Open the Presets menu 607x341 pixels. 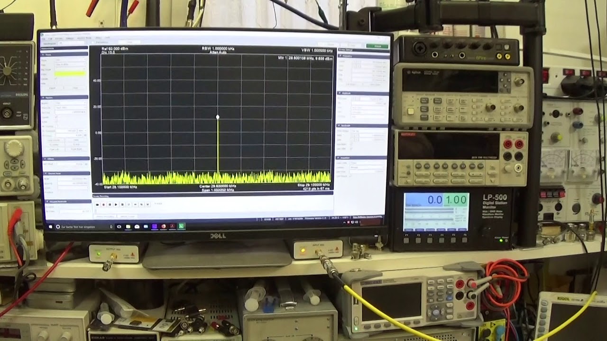pos(59,38)
